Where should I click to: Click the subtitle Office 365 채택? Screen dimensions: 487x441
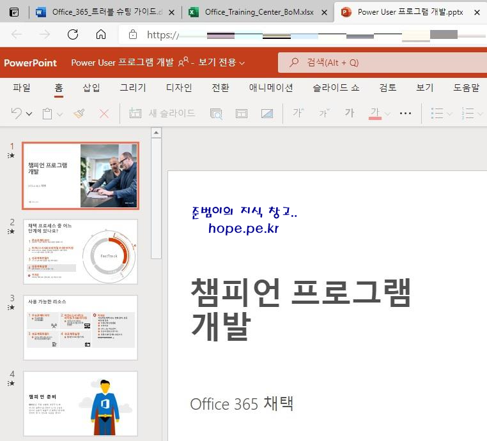point(242,404)
